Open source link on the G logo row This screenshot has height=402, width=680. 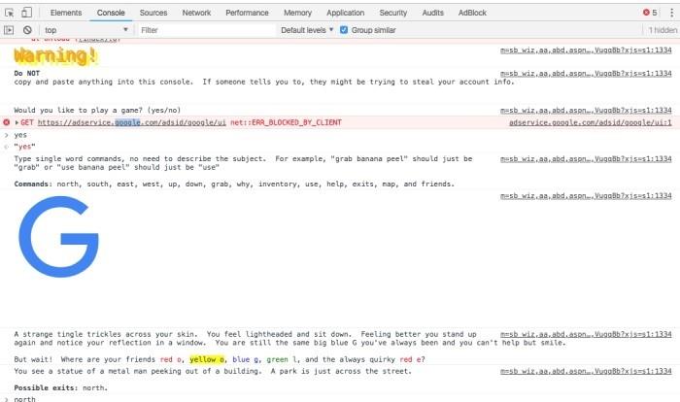coord(586,196)
